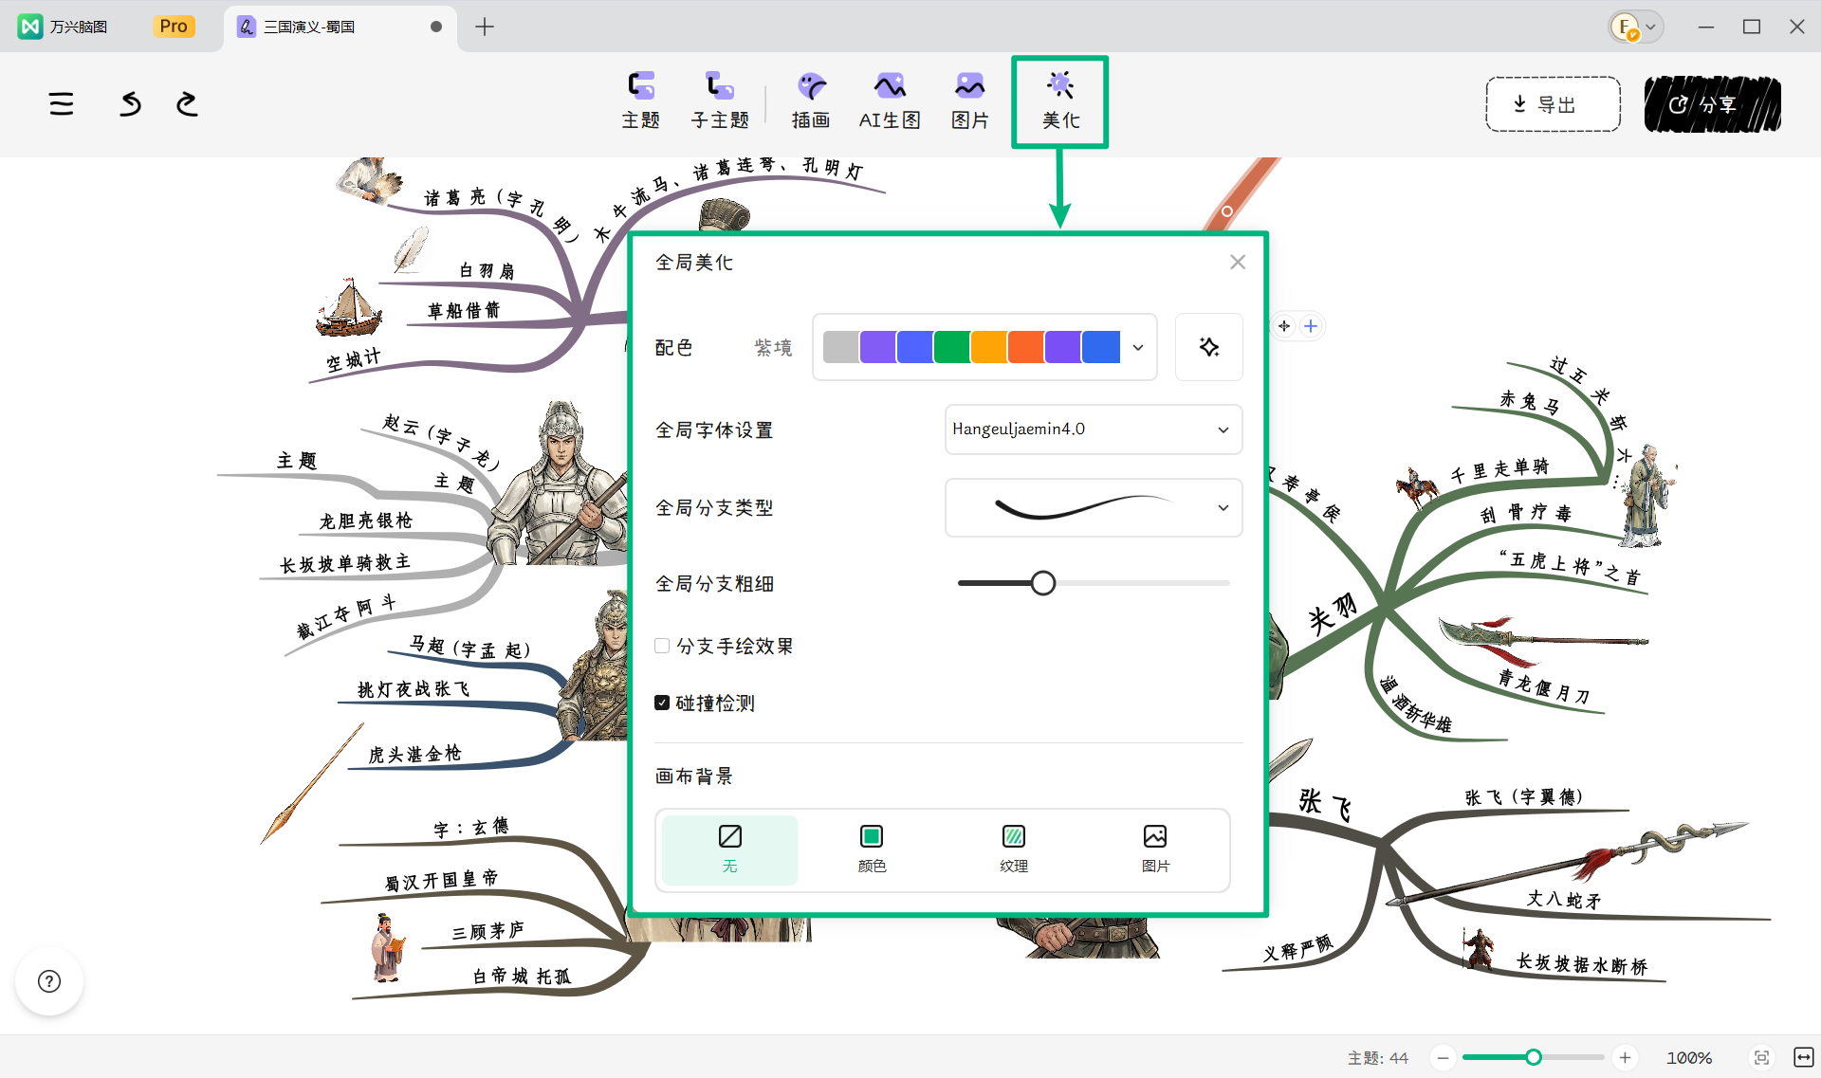Switch to the 三国演义-蜀国 tab
Screen dimensions: 1821x1078
[x=340, y=27]
